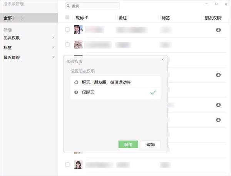Check the bottom contact row checkbox
Screen dimensions: 231x176
point(67,164)
